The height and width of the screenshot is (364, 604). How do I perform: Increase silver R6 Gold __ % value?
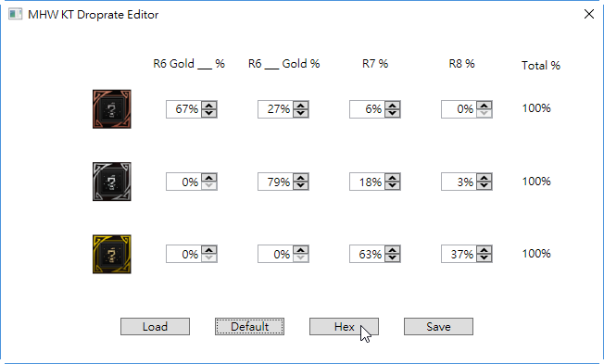pyautogui.click(x=209, y=178)
